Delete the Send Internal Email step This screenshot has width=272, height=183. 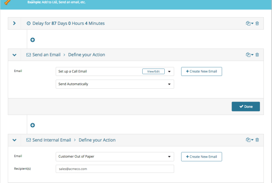257,140
